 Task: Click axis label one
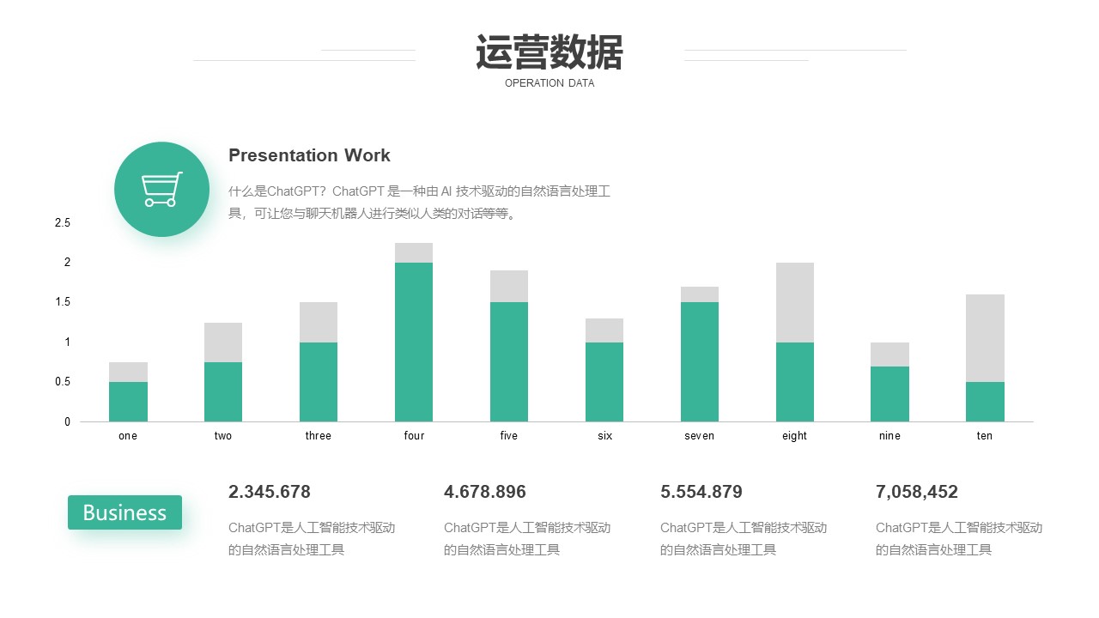128,436
